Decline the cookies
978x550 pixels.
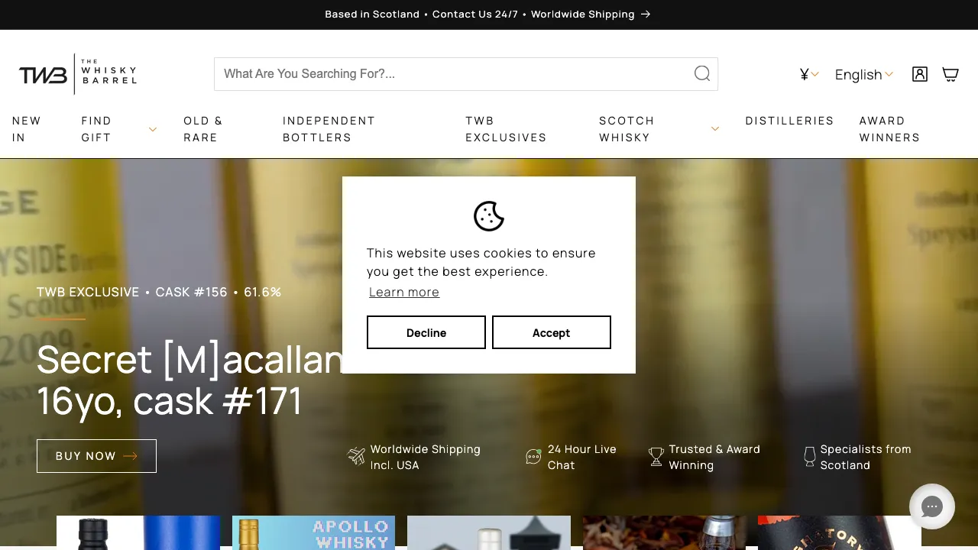click(426, 332)
